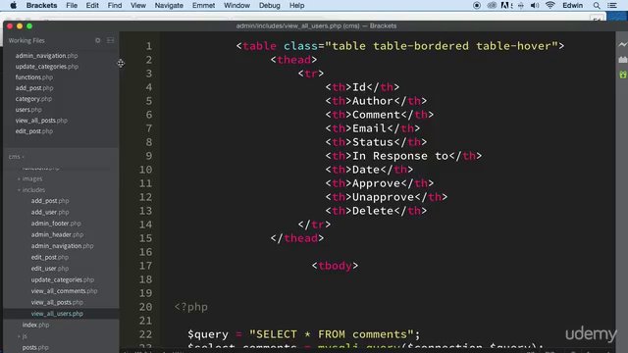This screenshot has height=353, width=628.
Task: Open index.php in the project tree
Action: (35, 325)
